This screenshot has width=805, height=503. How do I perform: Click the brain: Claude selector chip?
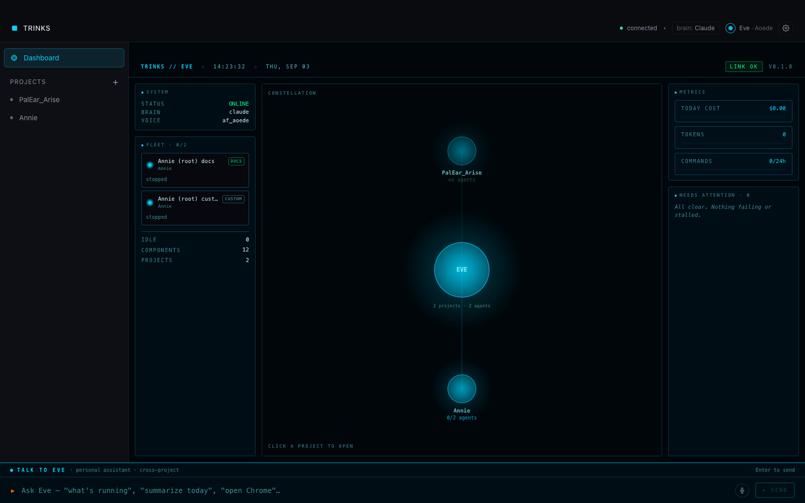[695, 28]
